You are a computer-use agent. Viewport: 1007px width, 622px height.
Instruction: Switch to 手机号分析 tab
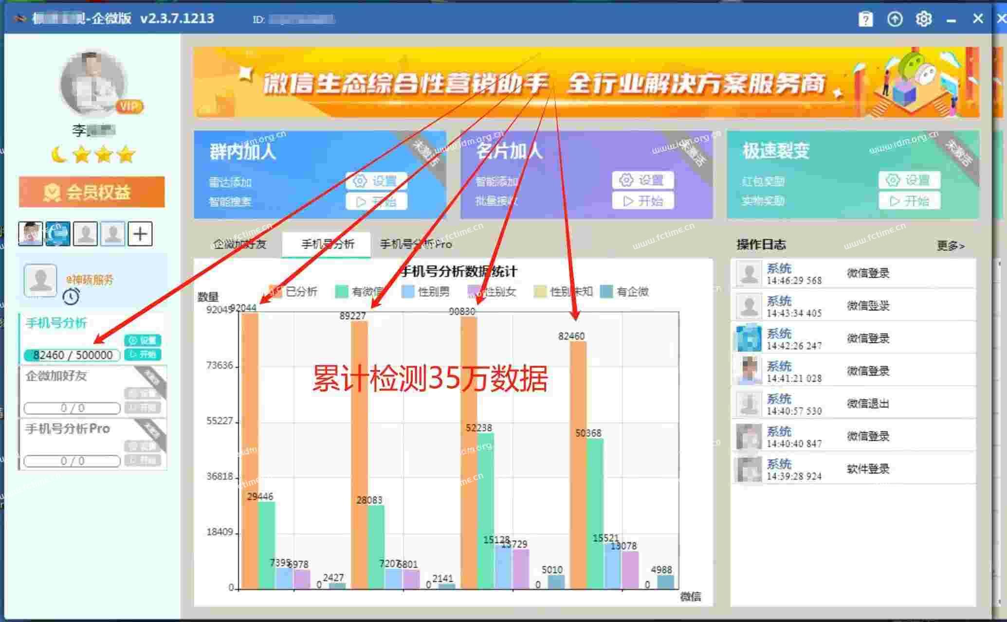coord(327,244)
